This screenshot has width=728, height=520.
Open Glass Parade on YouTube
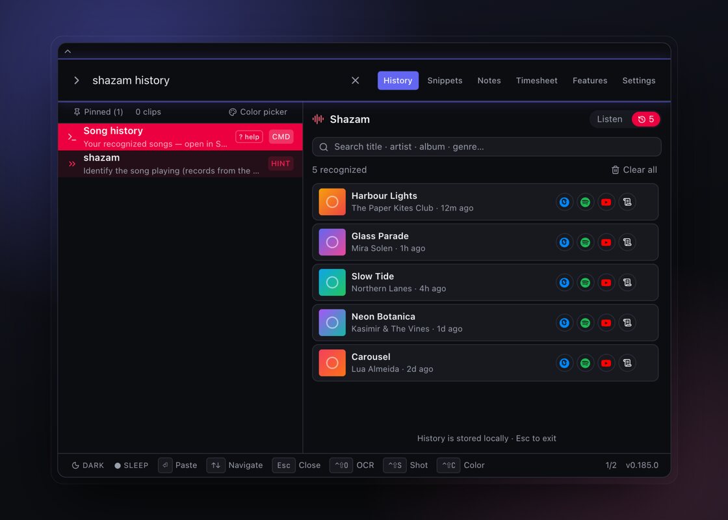click(606, 242)
